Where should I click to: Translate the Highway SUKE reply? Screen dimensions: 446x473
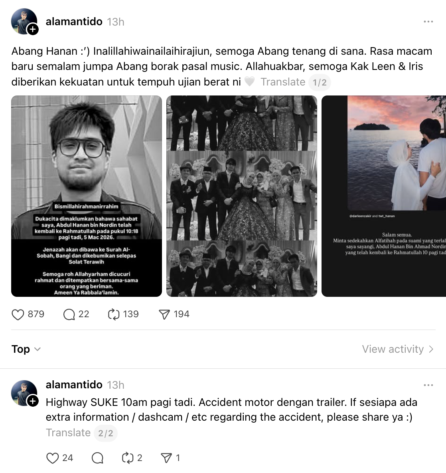[x=68, y=433]
